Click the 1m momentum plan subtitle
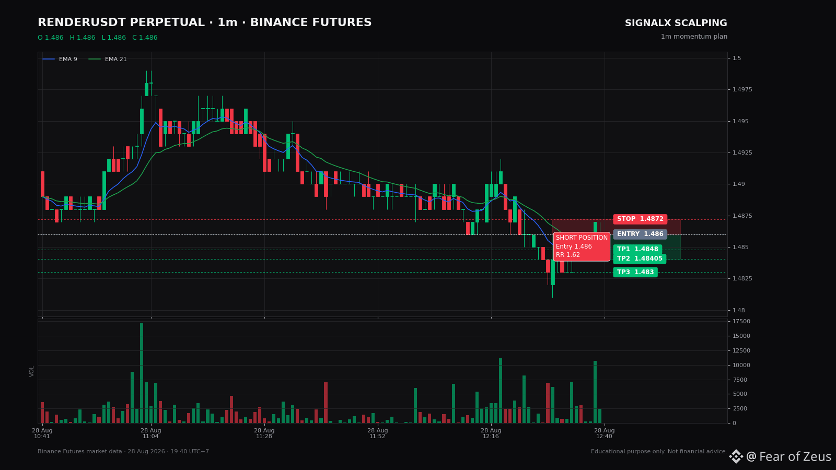This screenshot has height=470, width=836. [x=694, y=37]
